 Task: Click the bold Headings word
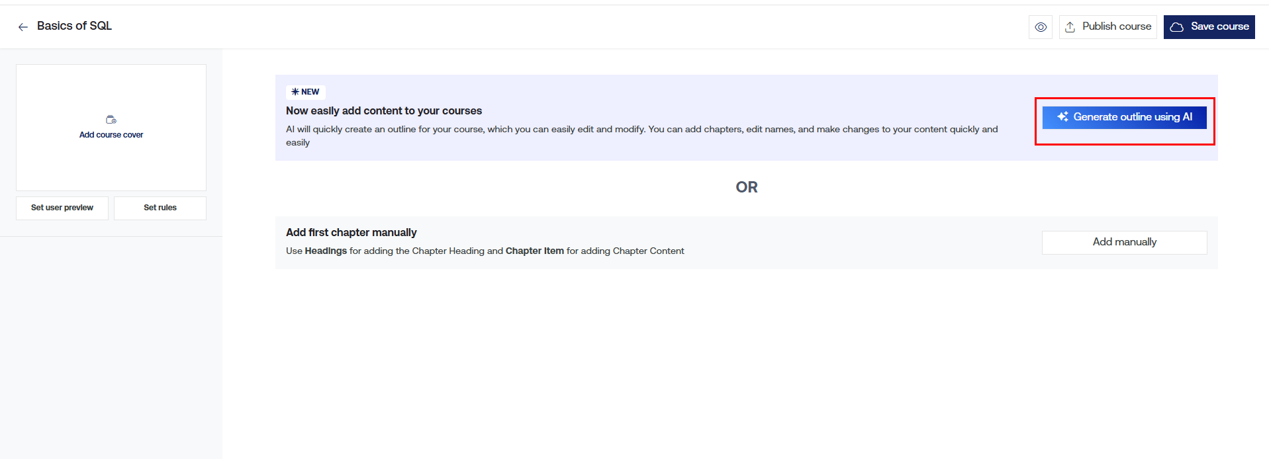click(326, 251)
